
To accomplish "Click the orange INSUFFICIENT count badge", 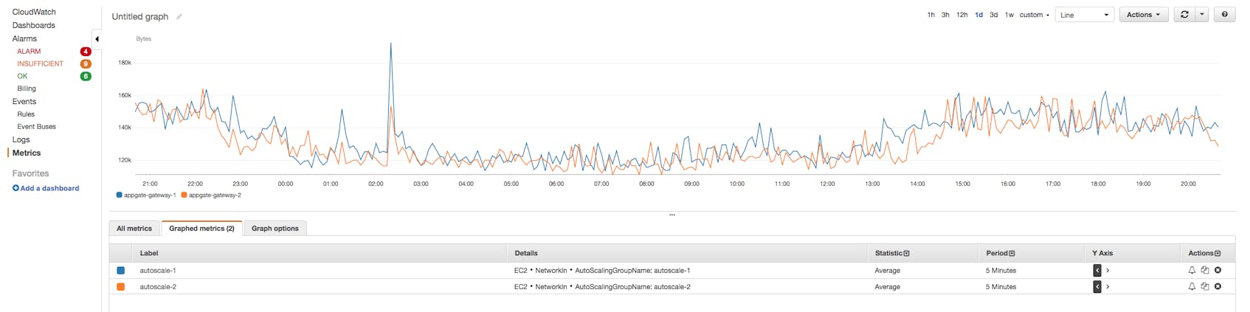I will (x=86, y=64).
